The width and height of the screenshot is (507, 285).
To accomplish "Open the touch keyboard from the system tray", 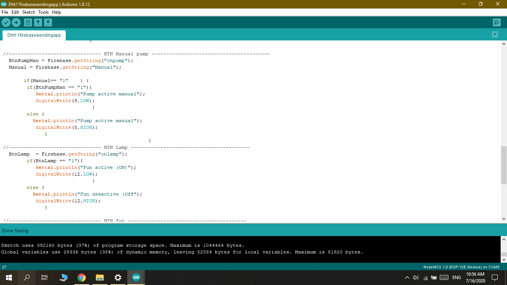I will click(x=444, y=277).
